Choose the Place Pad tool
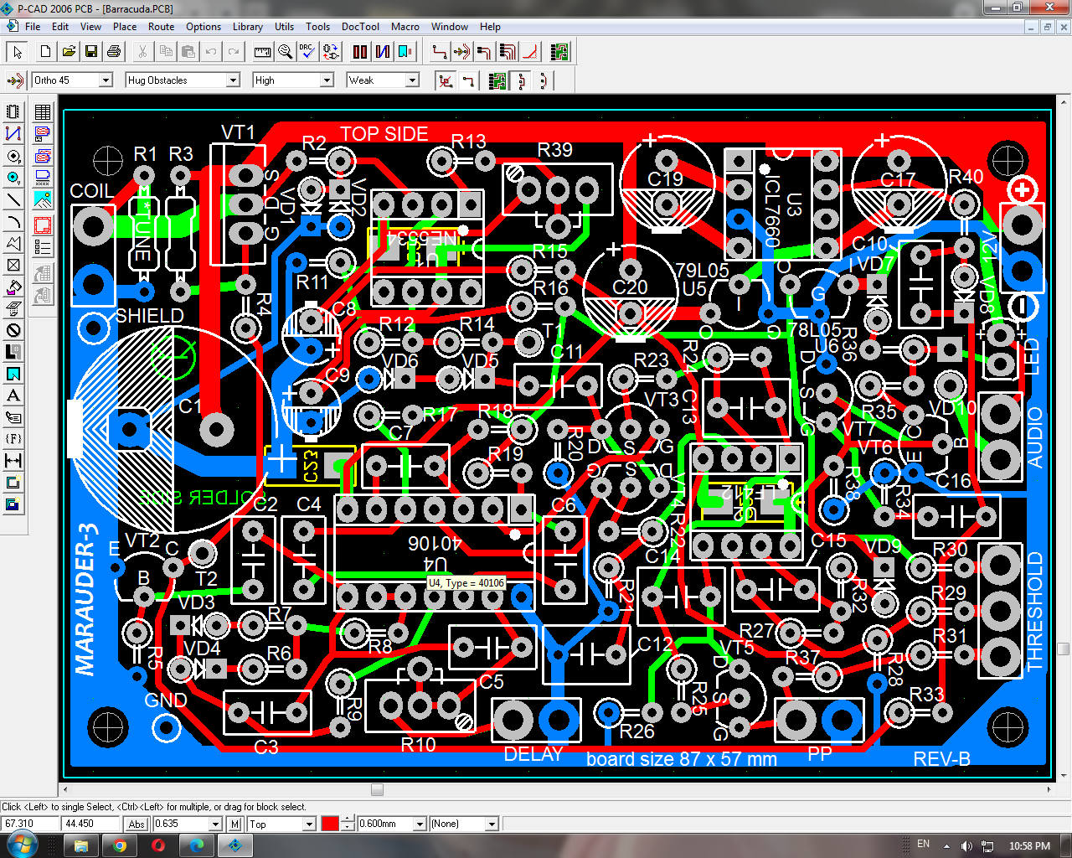 [13, 156]
